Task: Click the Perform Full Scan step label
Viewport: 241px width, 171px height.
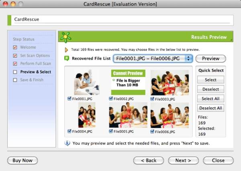Action: (x=35, y=64)
